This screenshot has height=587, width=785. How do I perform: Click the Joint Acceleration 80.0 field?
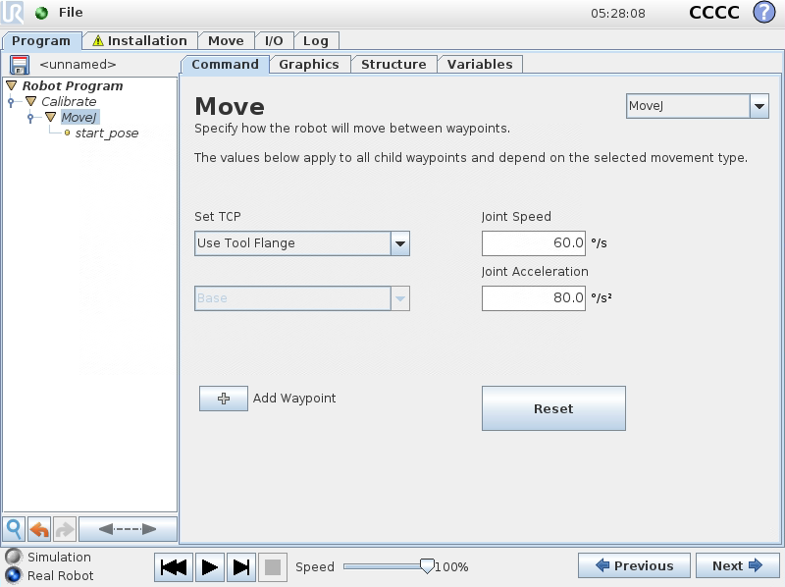(x=534, y=298)
